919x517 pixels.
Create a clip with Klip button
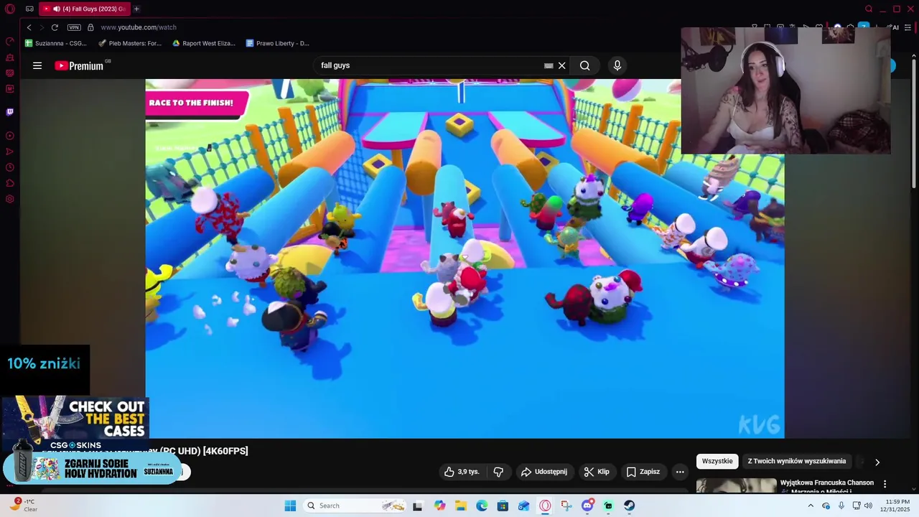point(597,472)
